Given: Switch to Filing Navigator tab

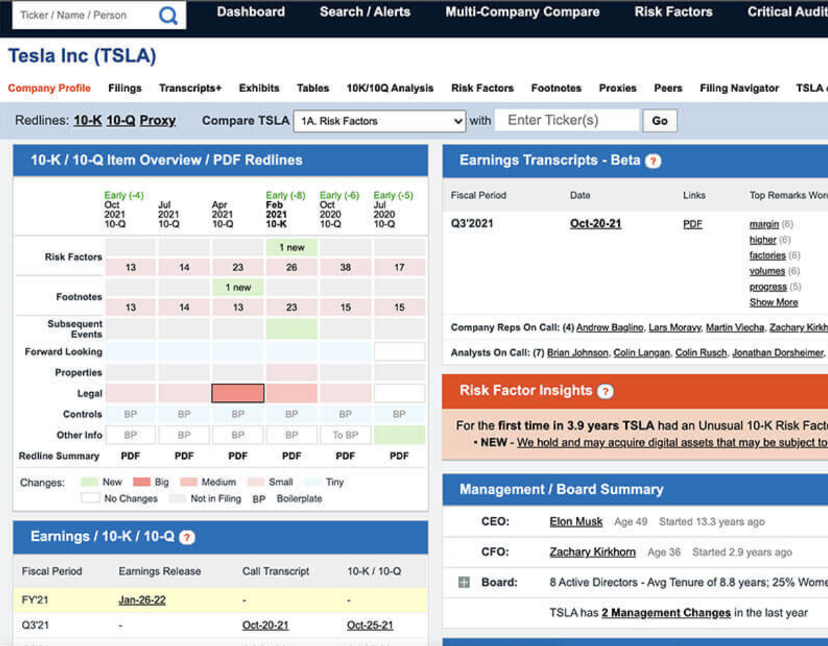Looking at the screenshot, I should [739, 88].
